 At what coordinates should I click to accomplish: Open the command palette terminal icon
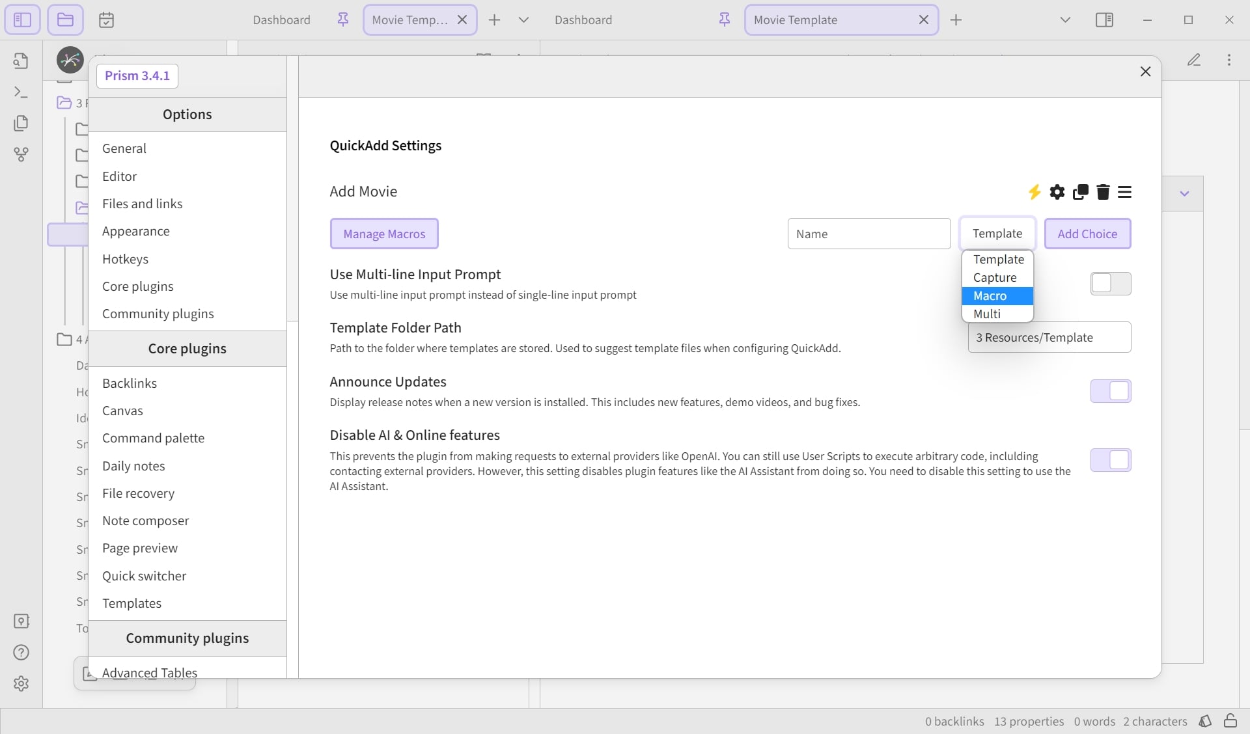coord(21,92)
